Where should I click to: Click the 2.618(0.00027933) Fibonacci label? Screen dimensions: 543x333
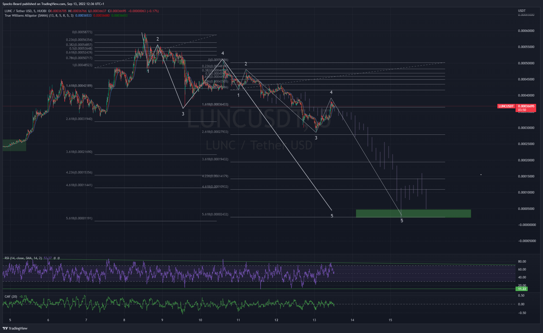[215, 132]
